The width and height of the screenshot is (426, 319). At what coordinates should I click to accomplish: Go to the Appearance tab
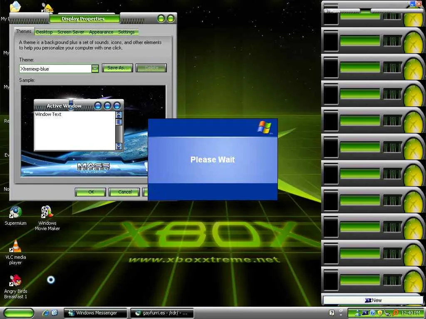coord(101,32)
